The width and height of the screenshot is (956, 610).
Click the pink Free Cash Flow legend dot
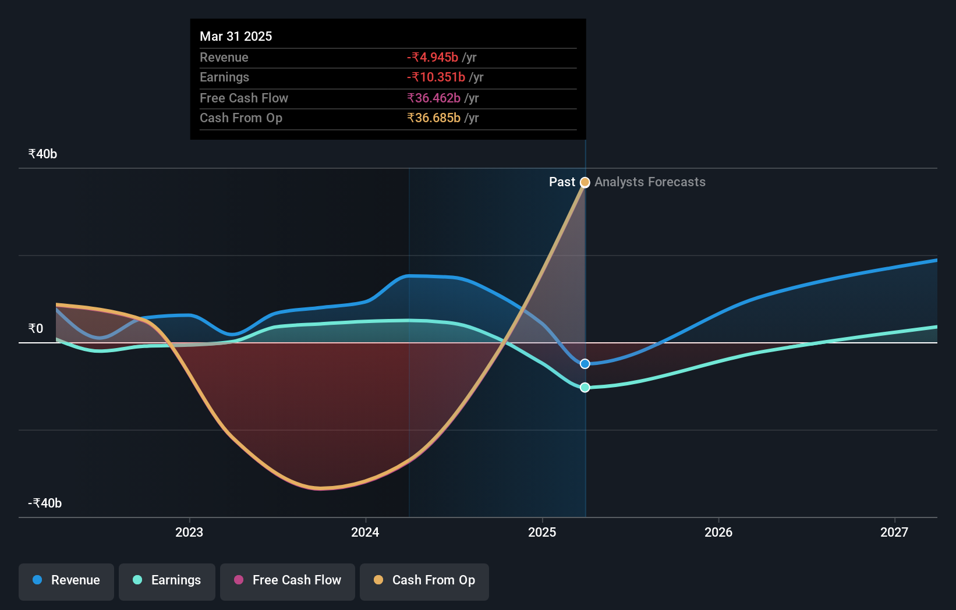(x=239, y=580)
